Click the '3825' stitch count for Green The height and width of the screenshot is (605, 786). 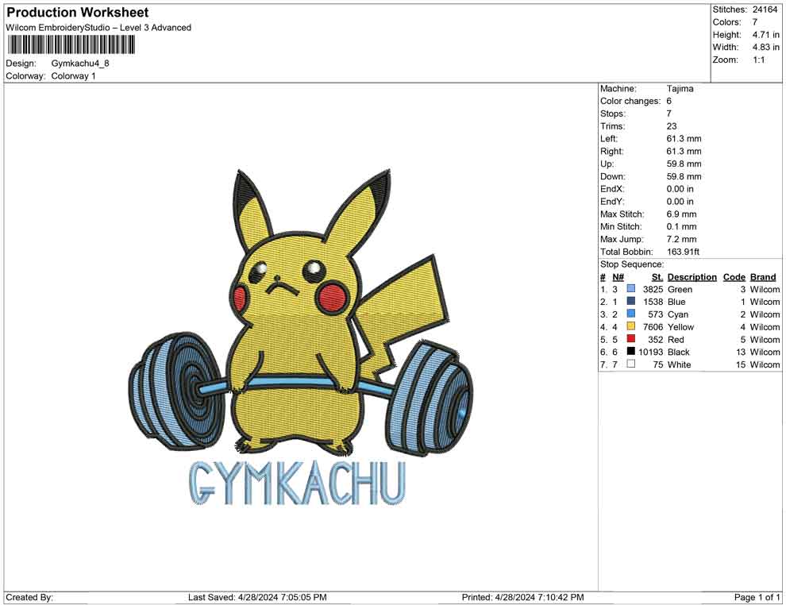(x=653, y=289)
